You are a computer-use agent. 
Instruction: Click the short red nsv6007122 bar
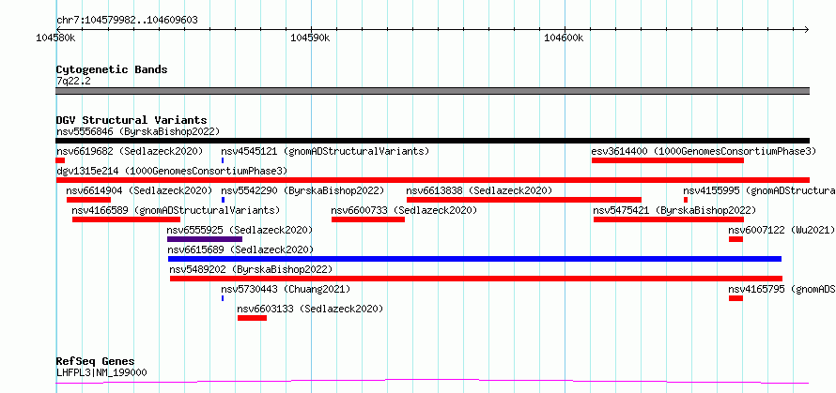click(x=735, y=239)
